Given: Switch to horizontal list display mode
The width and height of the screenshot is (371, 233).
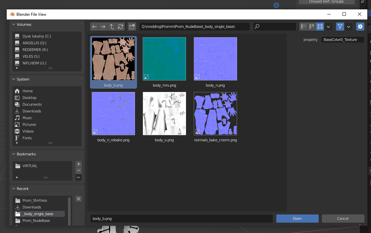Looking at the screenshot, I should tap(312, 27).
